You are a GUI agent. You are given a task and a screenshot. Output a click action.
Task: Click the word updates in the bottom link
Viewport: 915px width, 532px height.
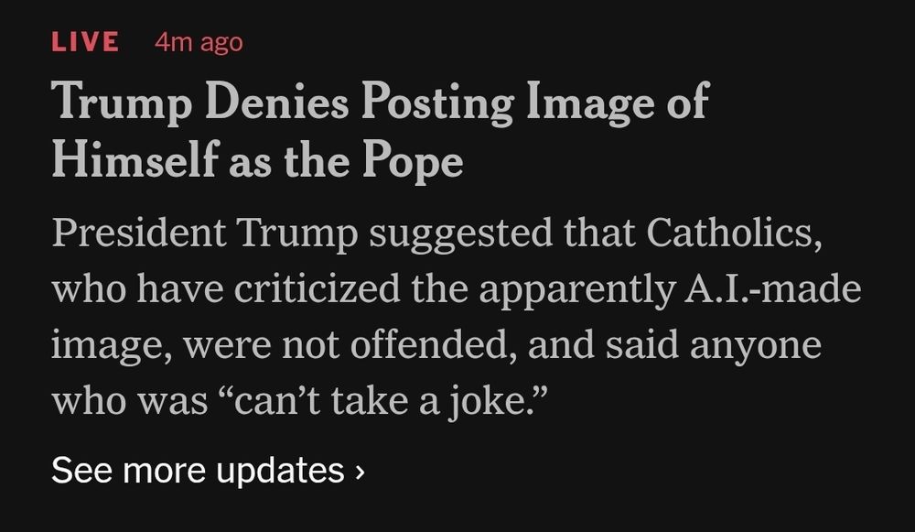[280, 471]
